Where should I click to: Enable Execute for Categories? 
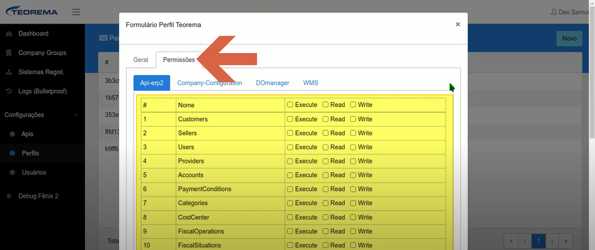tap(290, 203)
